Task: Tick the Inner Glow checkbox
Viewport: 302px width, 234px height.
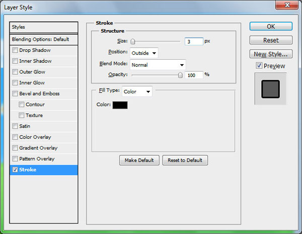Action: 15,83
